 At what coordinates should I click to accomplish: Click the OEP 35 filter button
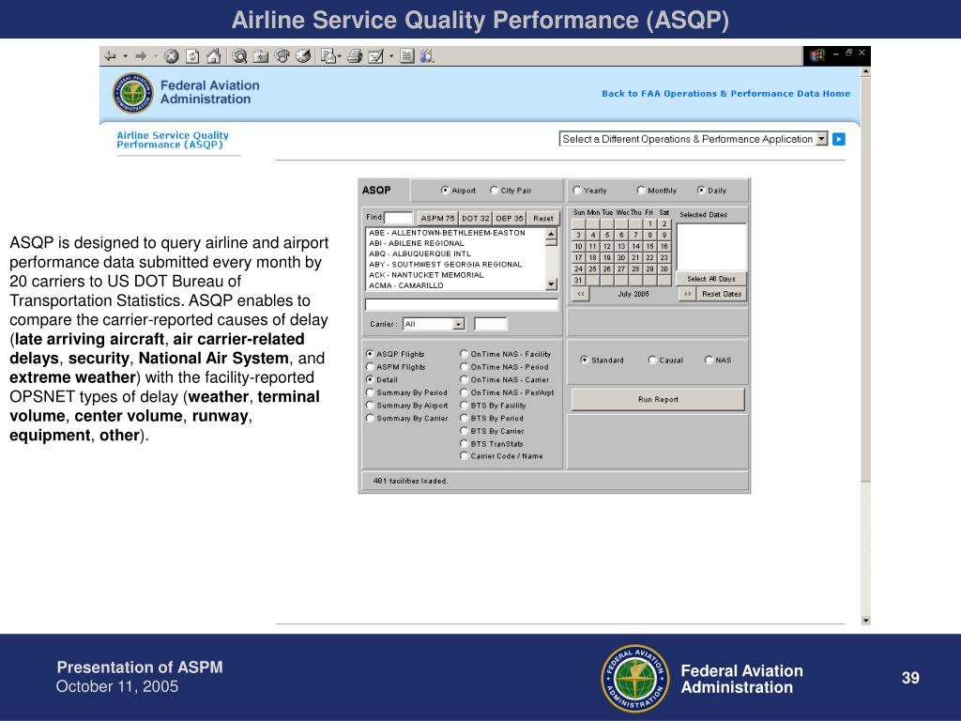point(510,218)
